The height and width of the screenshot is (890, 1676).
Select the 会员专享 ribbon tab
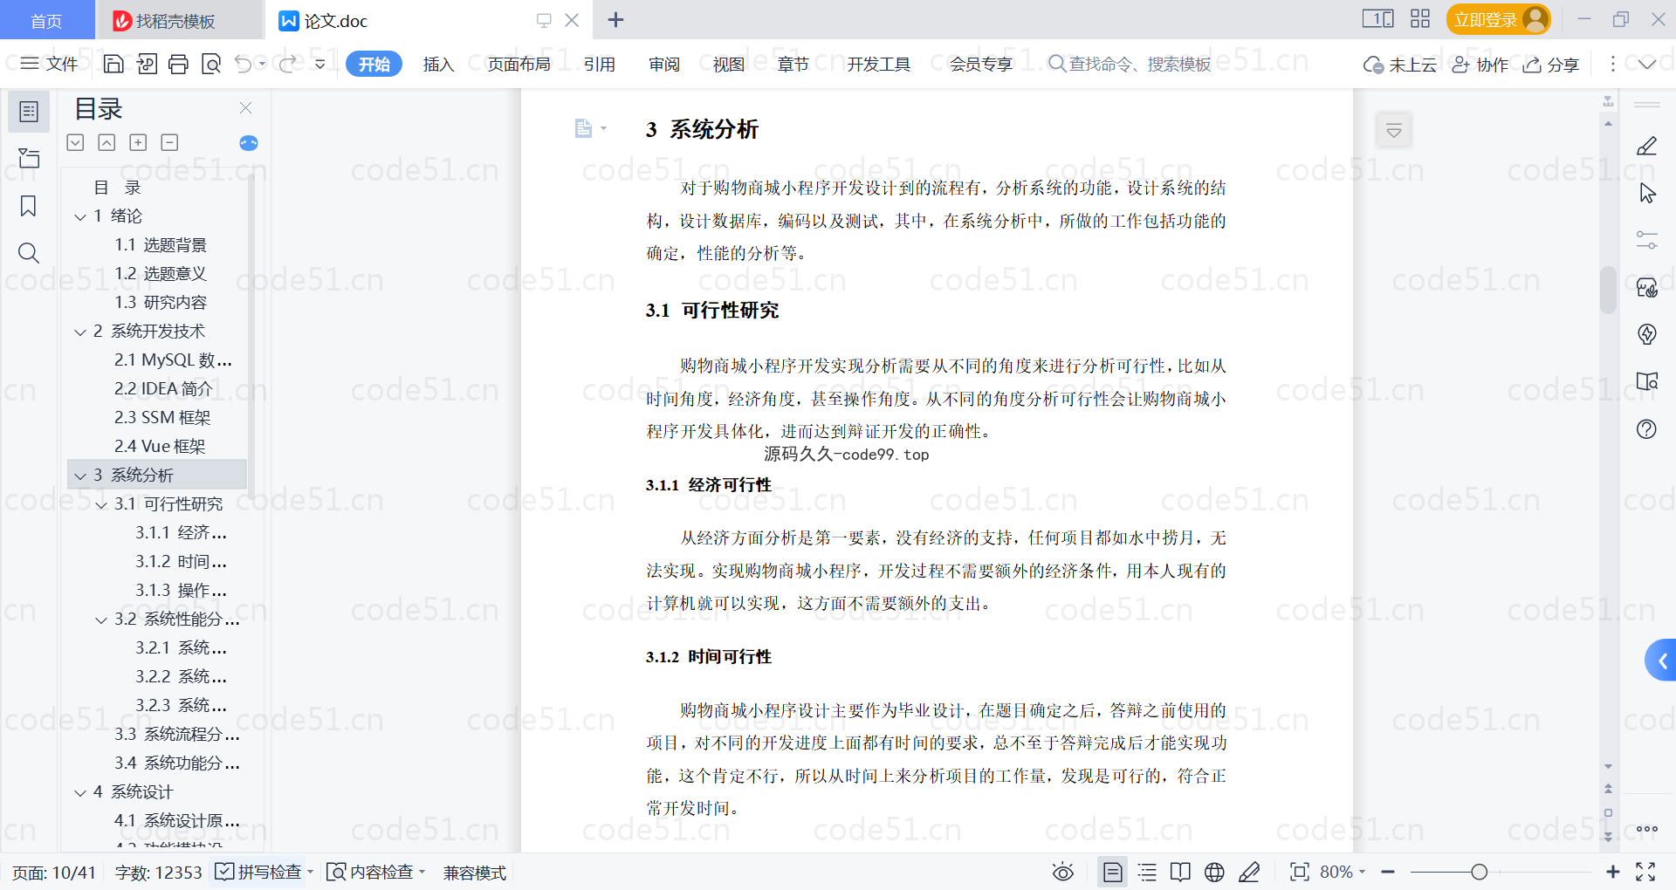981,64
